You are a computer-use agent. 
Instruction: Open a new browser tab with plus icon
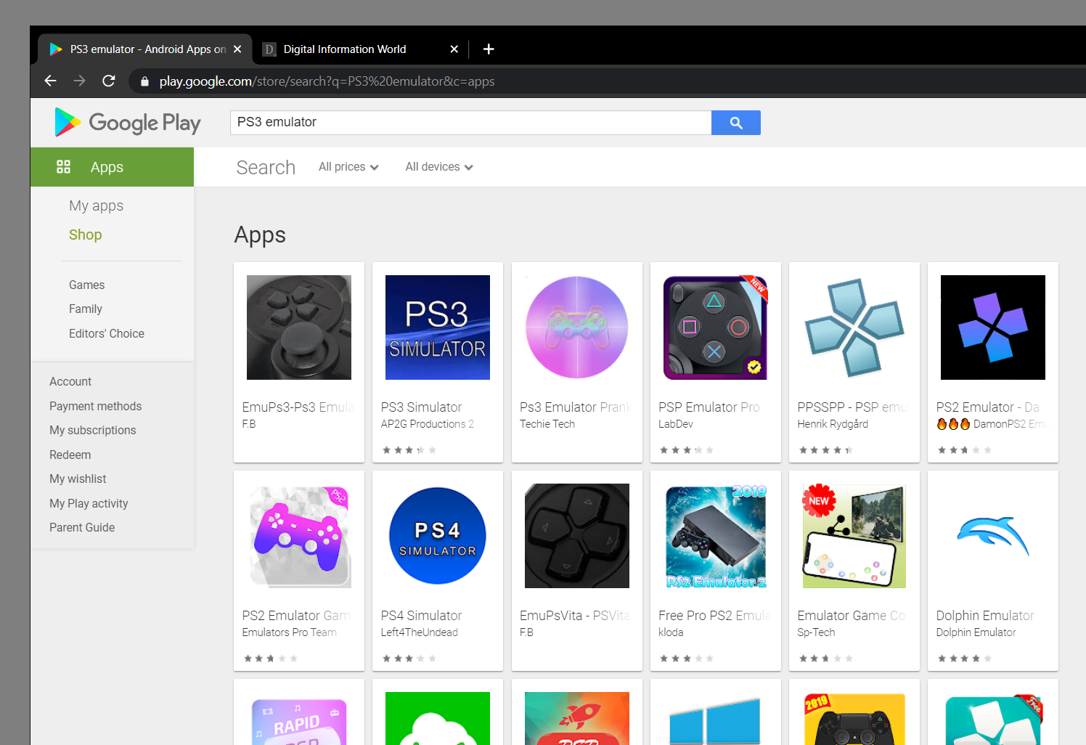point(489,49)
